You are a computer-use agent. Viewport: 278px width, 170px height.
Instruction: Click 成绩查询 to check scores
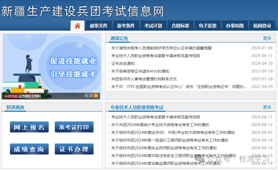29,149
